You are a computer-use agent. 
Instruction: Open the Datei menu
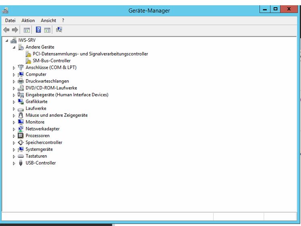tap(10, 21)
